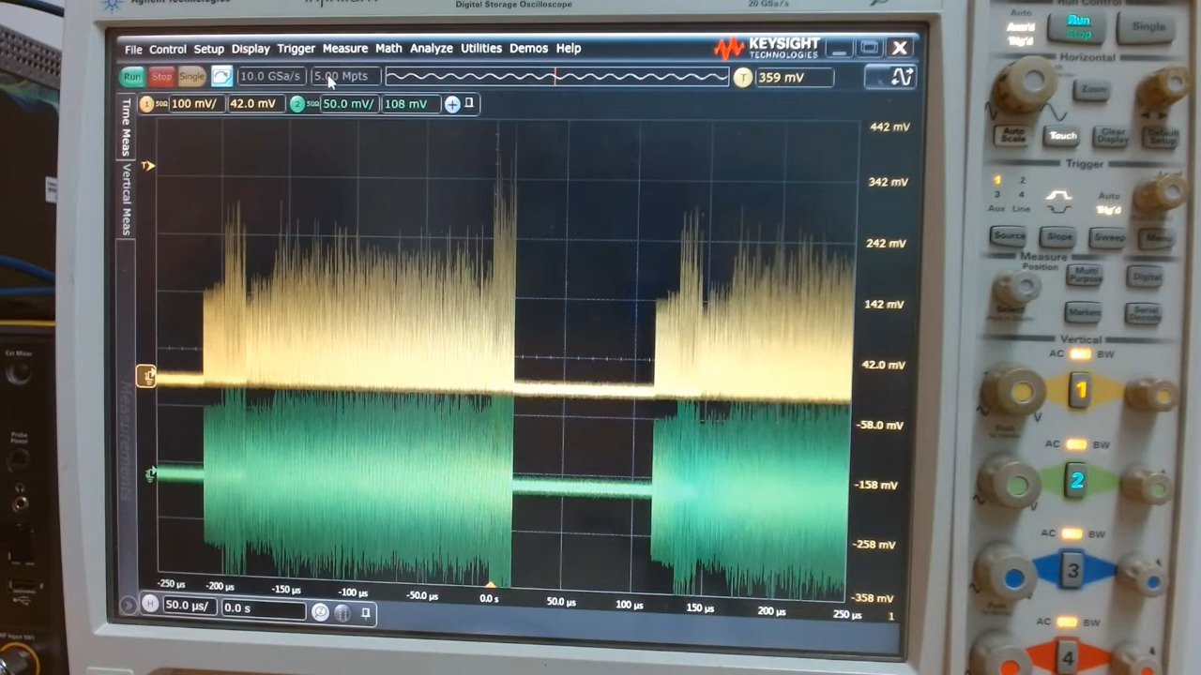This screenshot has height=675, width=1201.
Task: Toggle hardware channel 3 blue key
Action: (x=1072, y=569)
